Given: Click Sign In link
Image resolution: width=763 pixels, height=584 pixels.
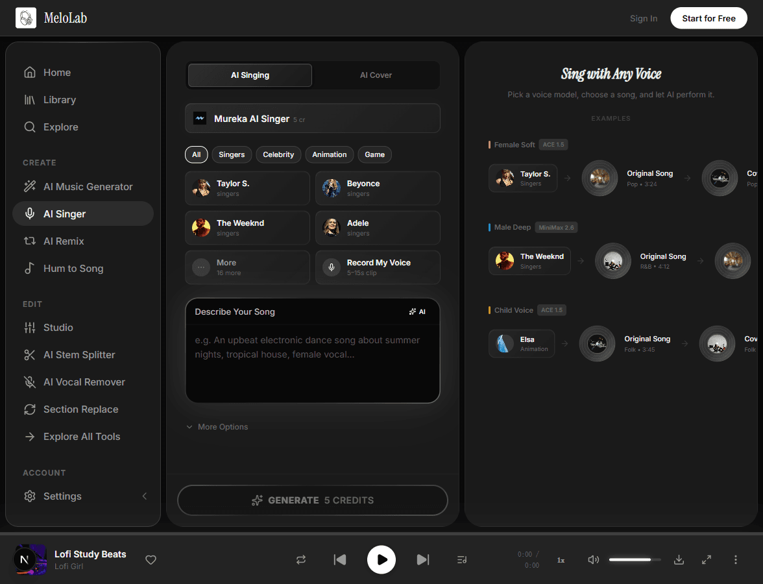Looking at the screenshot, I should (x=644, y=18).
